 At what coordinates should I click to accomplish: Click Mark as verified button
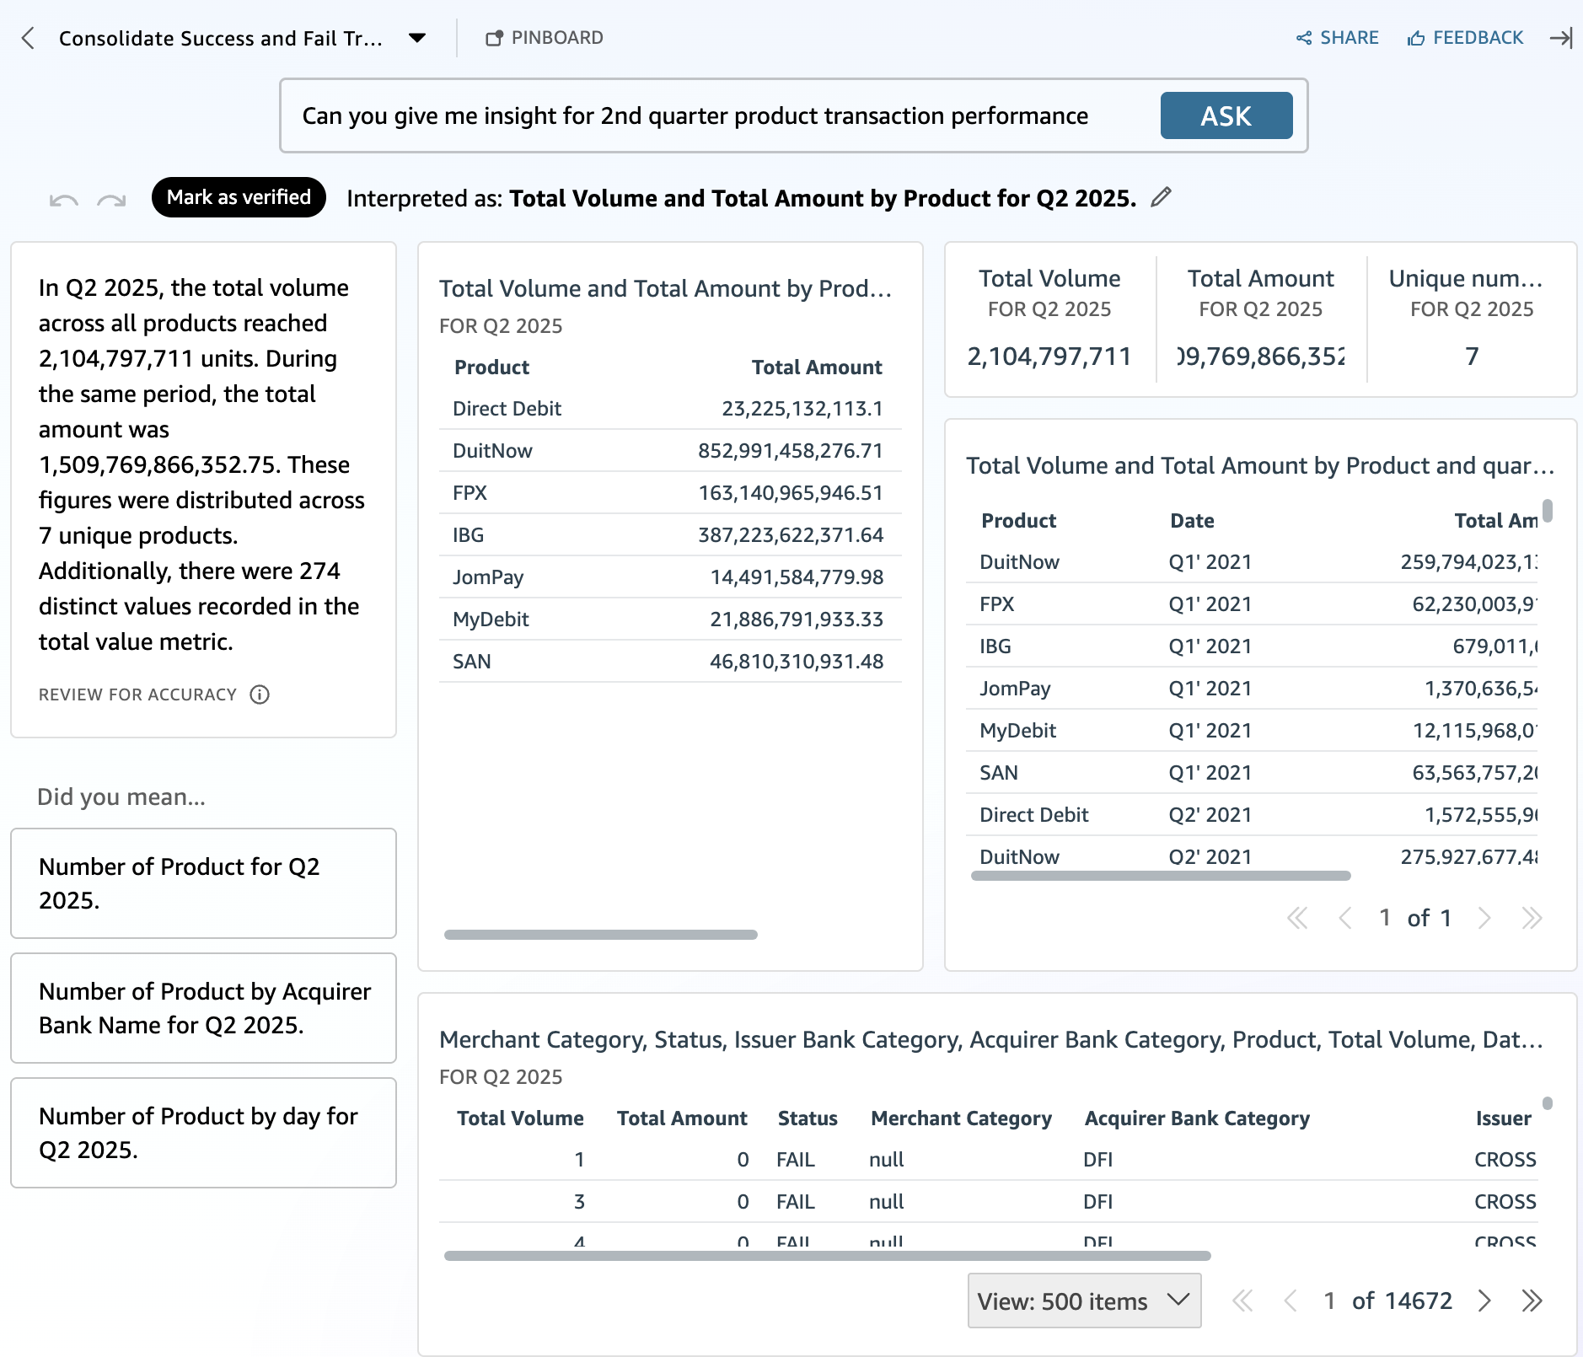[239, 197]
